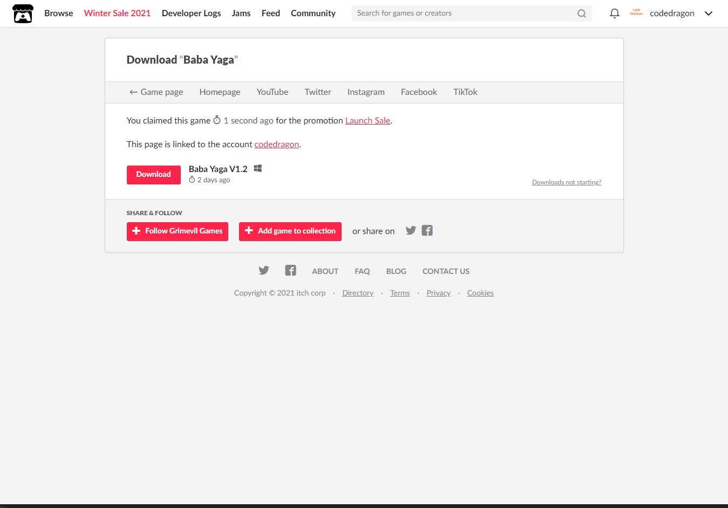Return to the Game page
This screenshot has width=728, height=508.
coord(156,92)
